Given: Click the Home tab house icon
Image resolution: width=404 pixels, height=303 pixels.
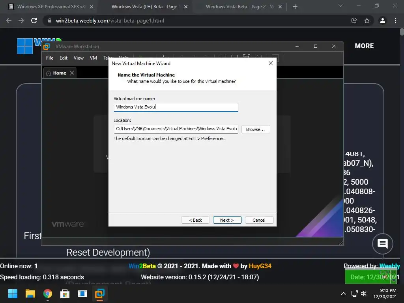Looking at the screenshot, I should (49, 73).
